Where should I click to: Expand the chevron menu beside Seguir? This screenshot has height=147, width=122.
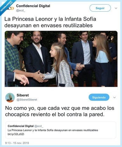coord(116,8)
